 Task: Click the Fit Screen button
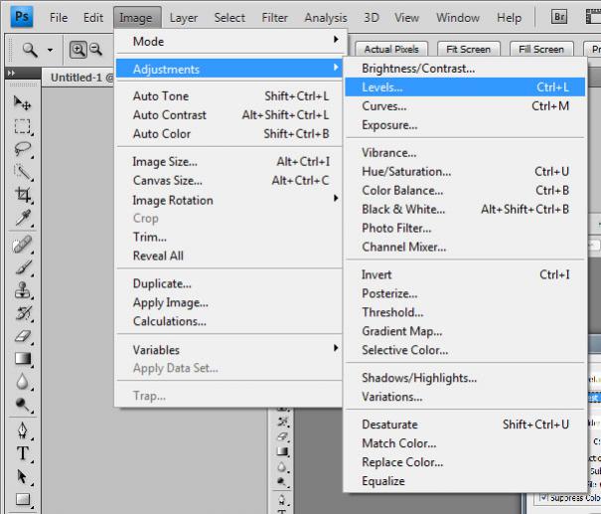(x=468, y=49)
